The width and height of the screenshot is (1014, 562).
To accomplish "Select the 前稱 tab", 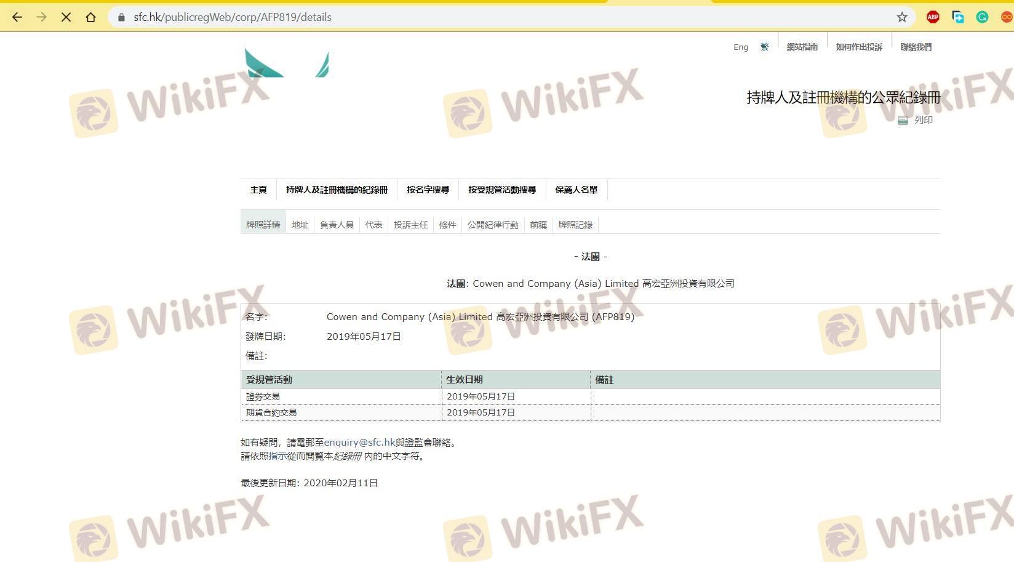I will click(538, 225).
